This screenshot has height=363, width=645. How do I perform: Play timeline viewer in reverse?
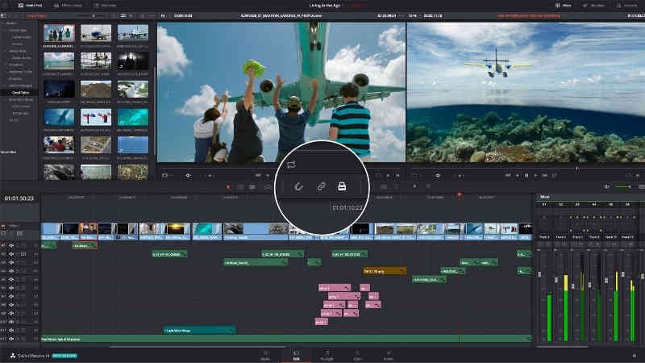click(x=518, y=175)
